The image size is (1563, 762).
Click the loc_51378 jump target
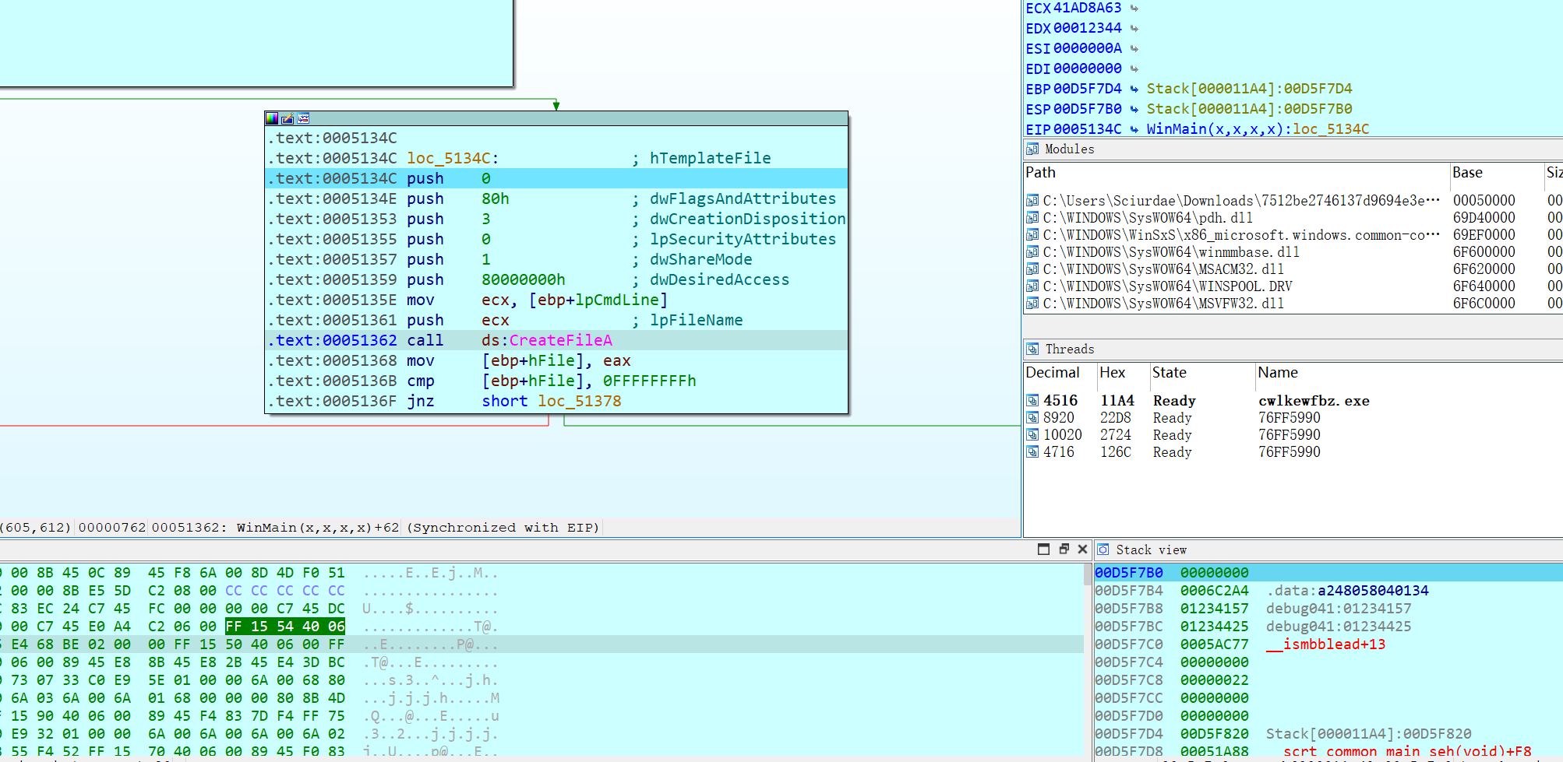(580, 402)
